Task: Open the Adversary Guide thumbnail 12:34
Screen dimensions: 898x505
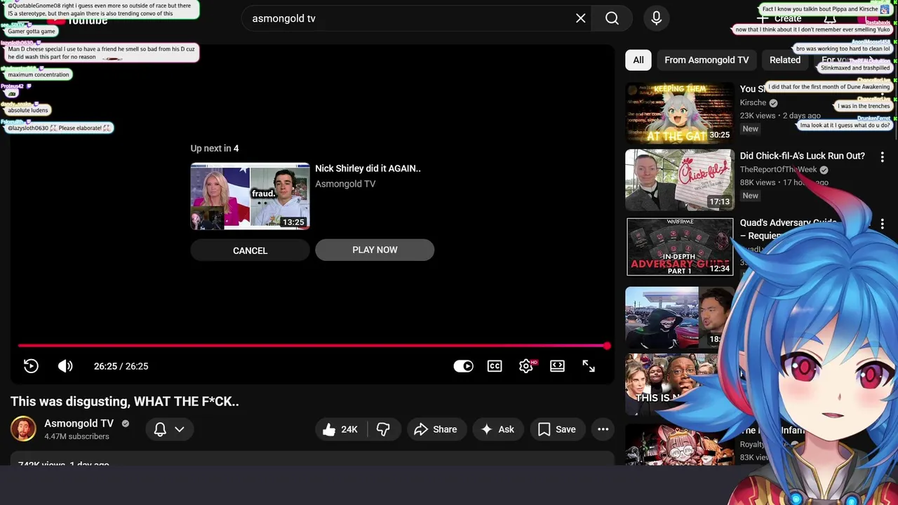Action: 680,246
